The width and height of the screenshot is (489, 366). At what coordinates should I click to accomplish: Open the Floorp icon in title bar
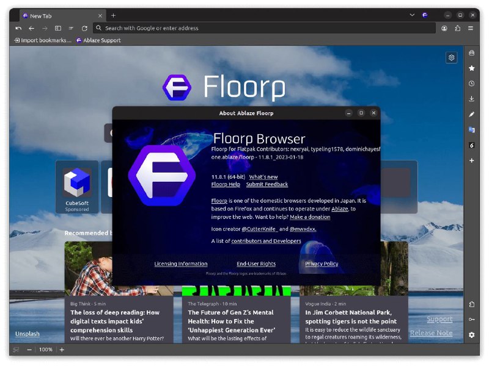tap(425, 15)
